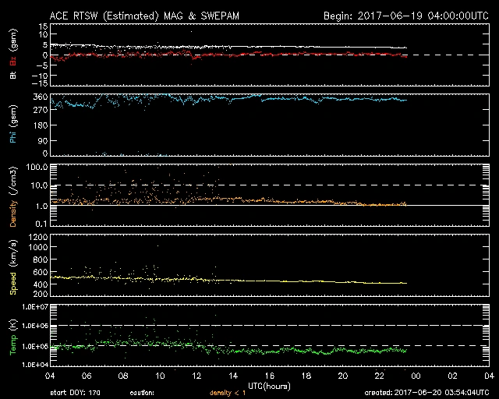Image resolution: width=499 pixels, height=399 pixels.
Task: Click the 'caution:' text at bottom
Action: point(142,393)
